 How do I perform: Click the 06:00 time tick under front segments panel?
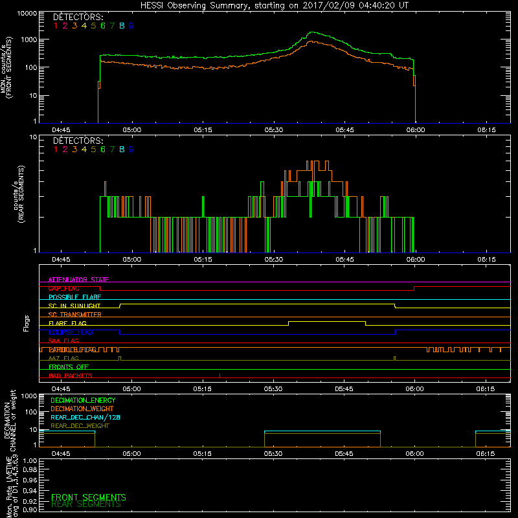[416, 130]
